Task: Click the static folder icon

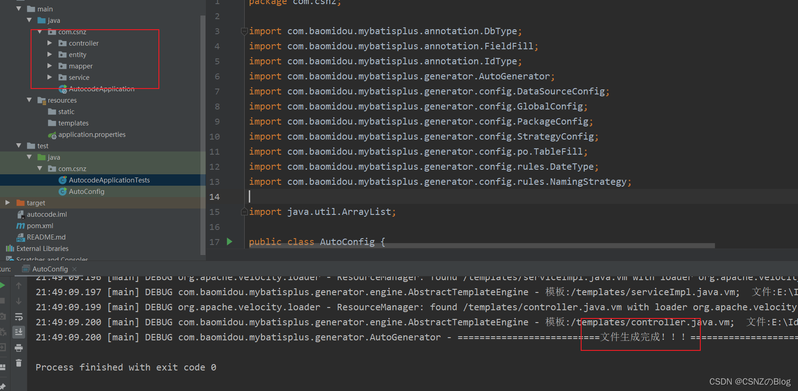Action: (52, 112)
